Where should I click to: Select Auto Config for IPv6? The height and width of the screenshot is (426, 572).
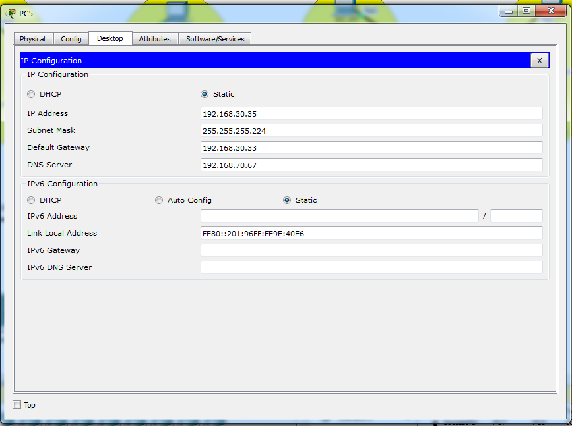tap(159, 200)
